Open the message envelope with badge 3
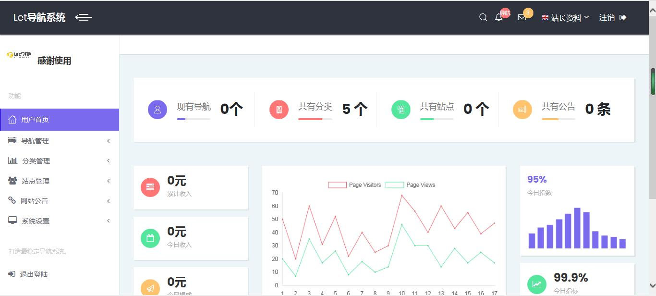 click(522, 18)
